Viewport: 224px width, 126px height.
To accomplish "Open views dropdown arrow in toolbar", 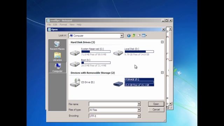I will click(x=146, y=36).
